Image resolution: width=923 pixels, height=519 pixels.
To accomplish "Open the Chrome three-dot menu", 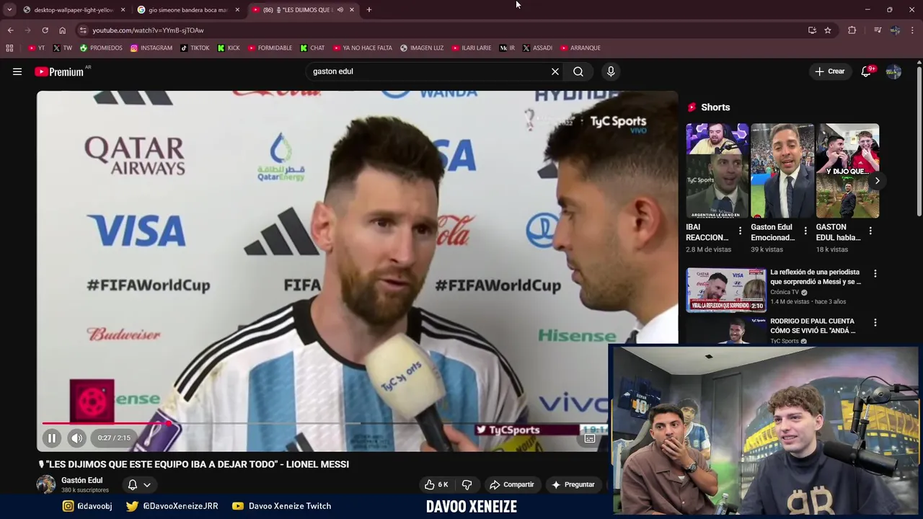I will pyautogui.click(x=913, y=30).
